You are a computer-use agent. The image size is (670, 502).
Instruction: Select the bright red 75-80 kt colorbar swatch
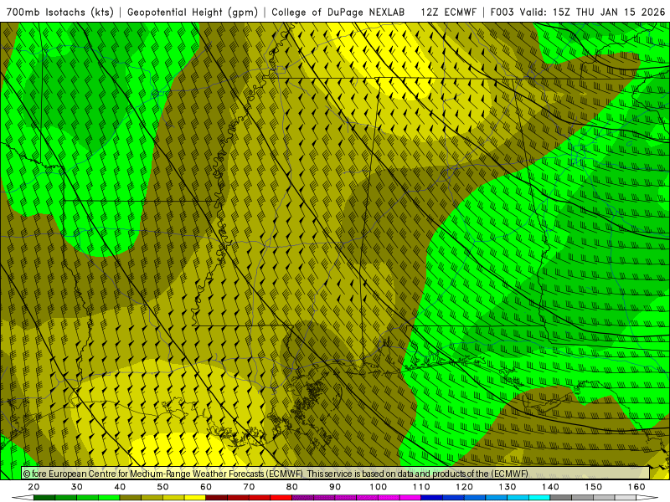[x=281, y=498]
